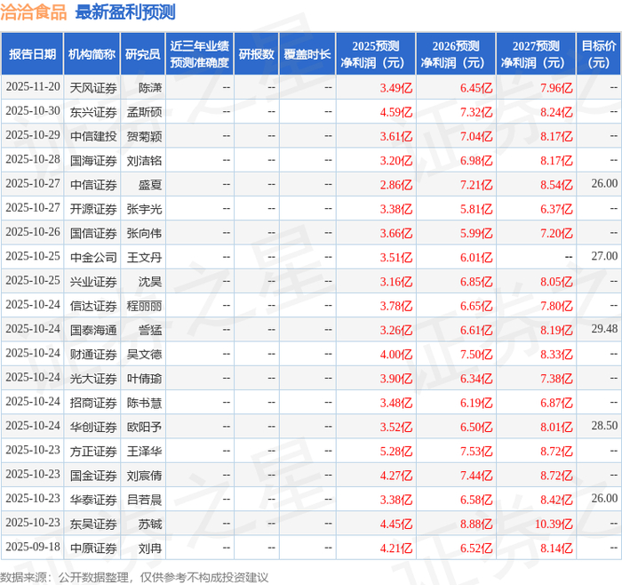Click 7.20亿 in 国信证券 row
The height and width of the screenshot is (585, 622).
(x=556, y=233)
